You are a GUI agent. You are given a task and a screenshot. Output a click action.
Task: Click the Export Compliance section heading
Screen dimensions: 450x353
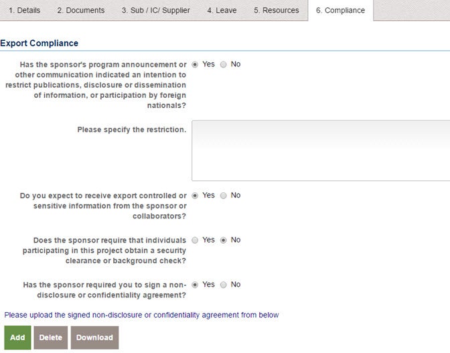tap(40, 43)
